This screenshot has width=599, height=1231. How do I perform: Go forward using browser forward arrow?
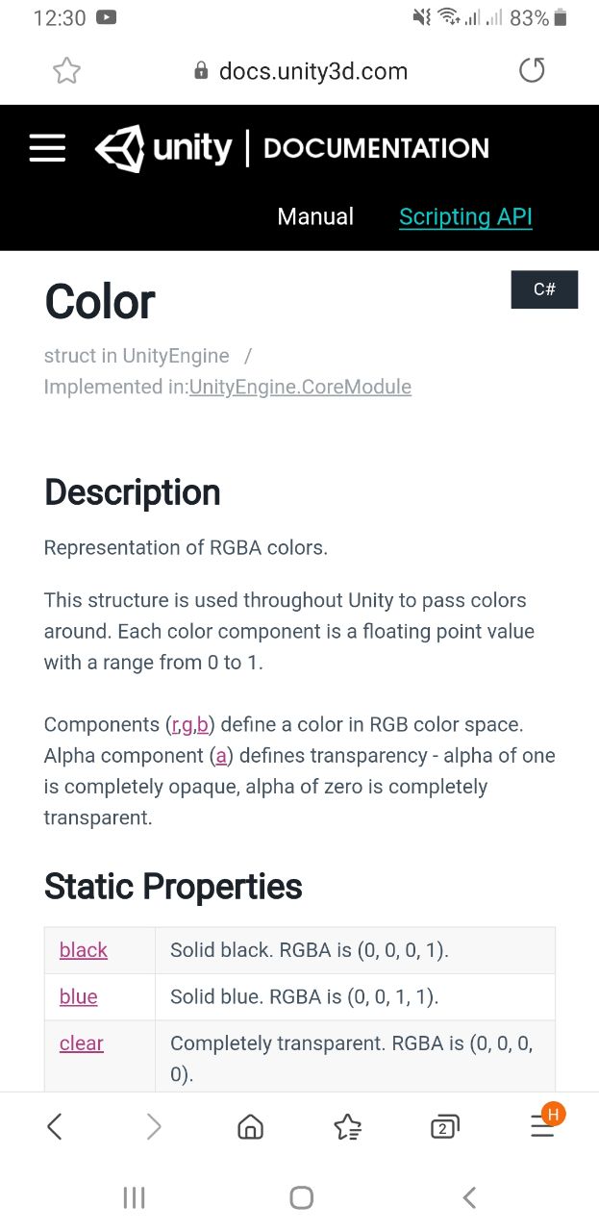coord(154,1126)
